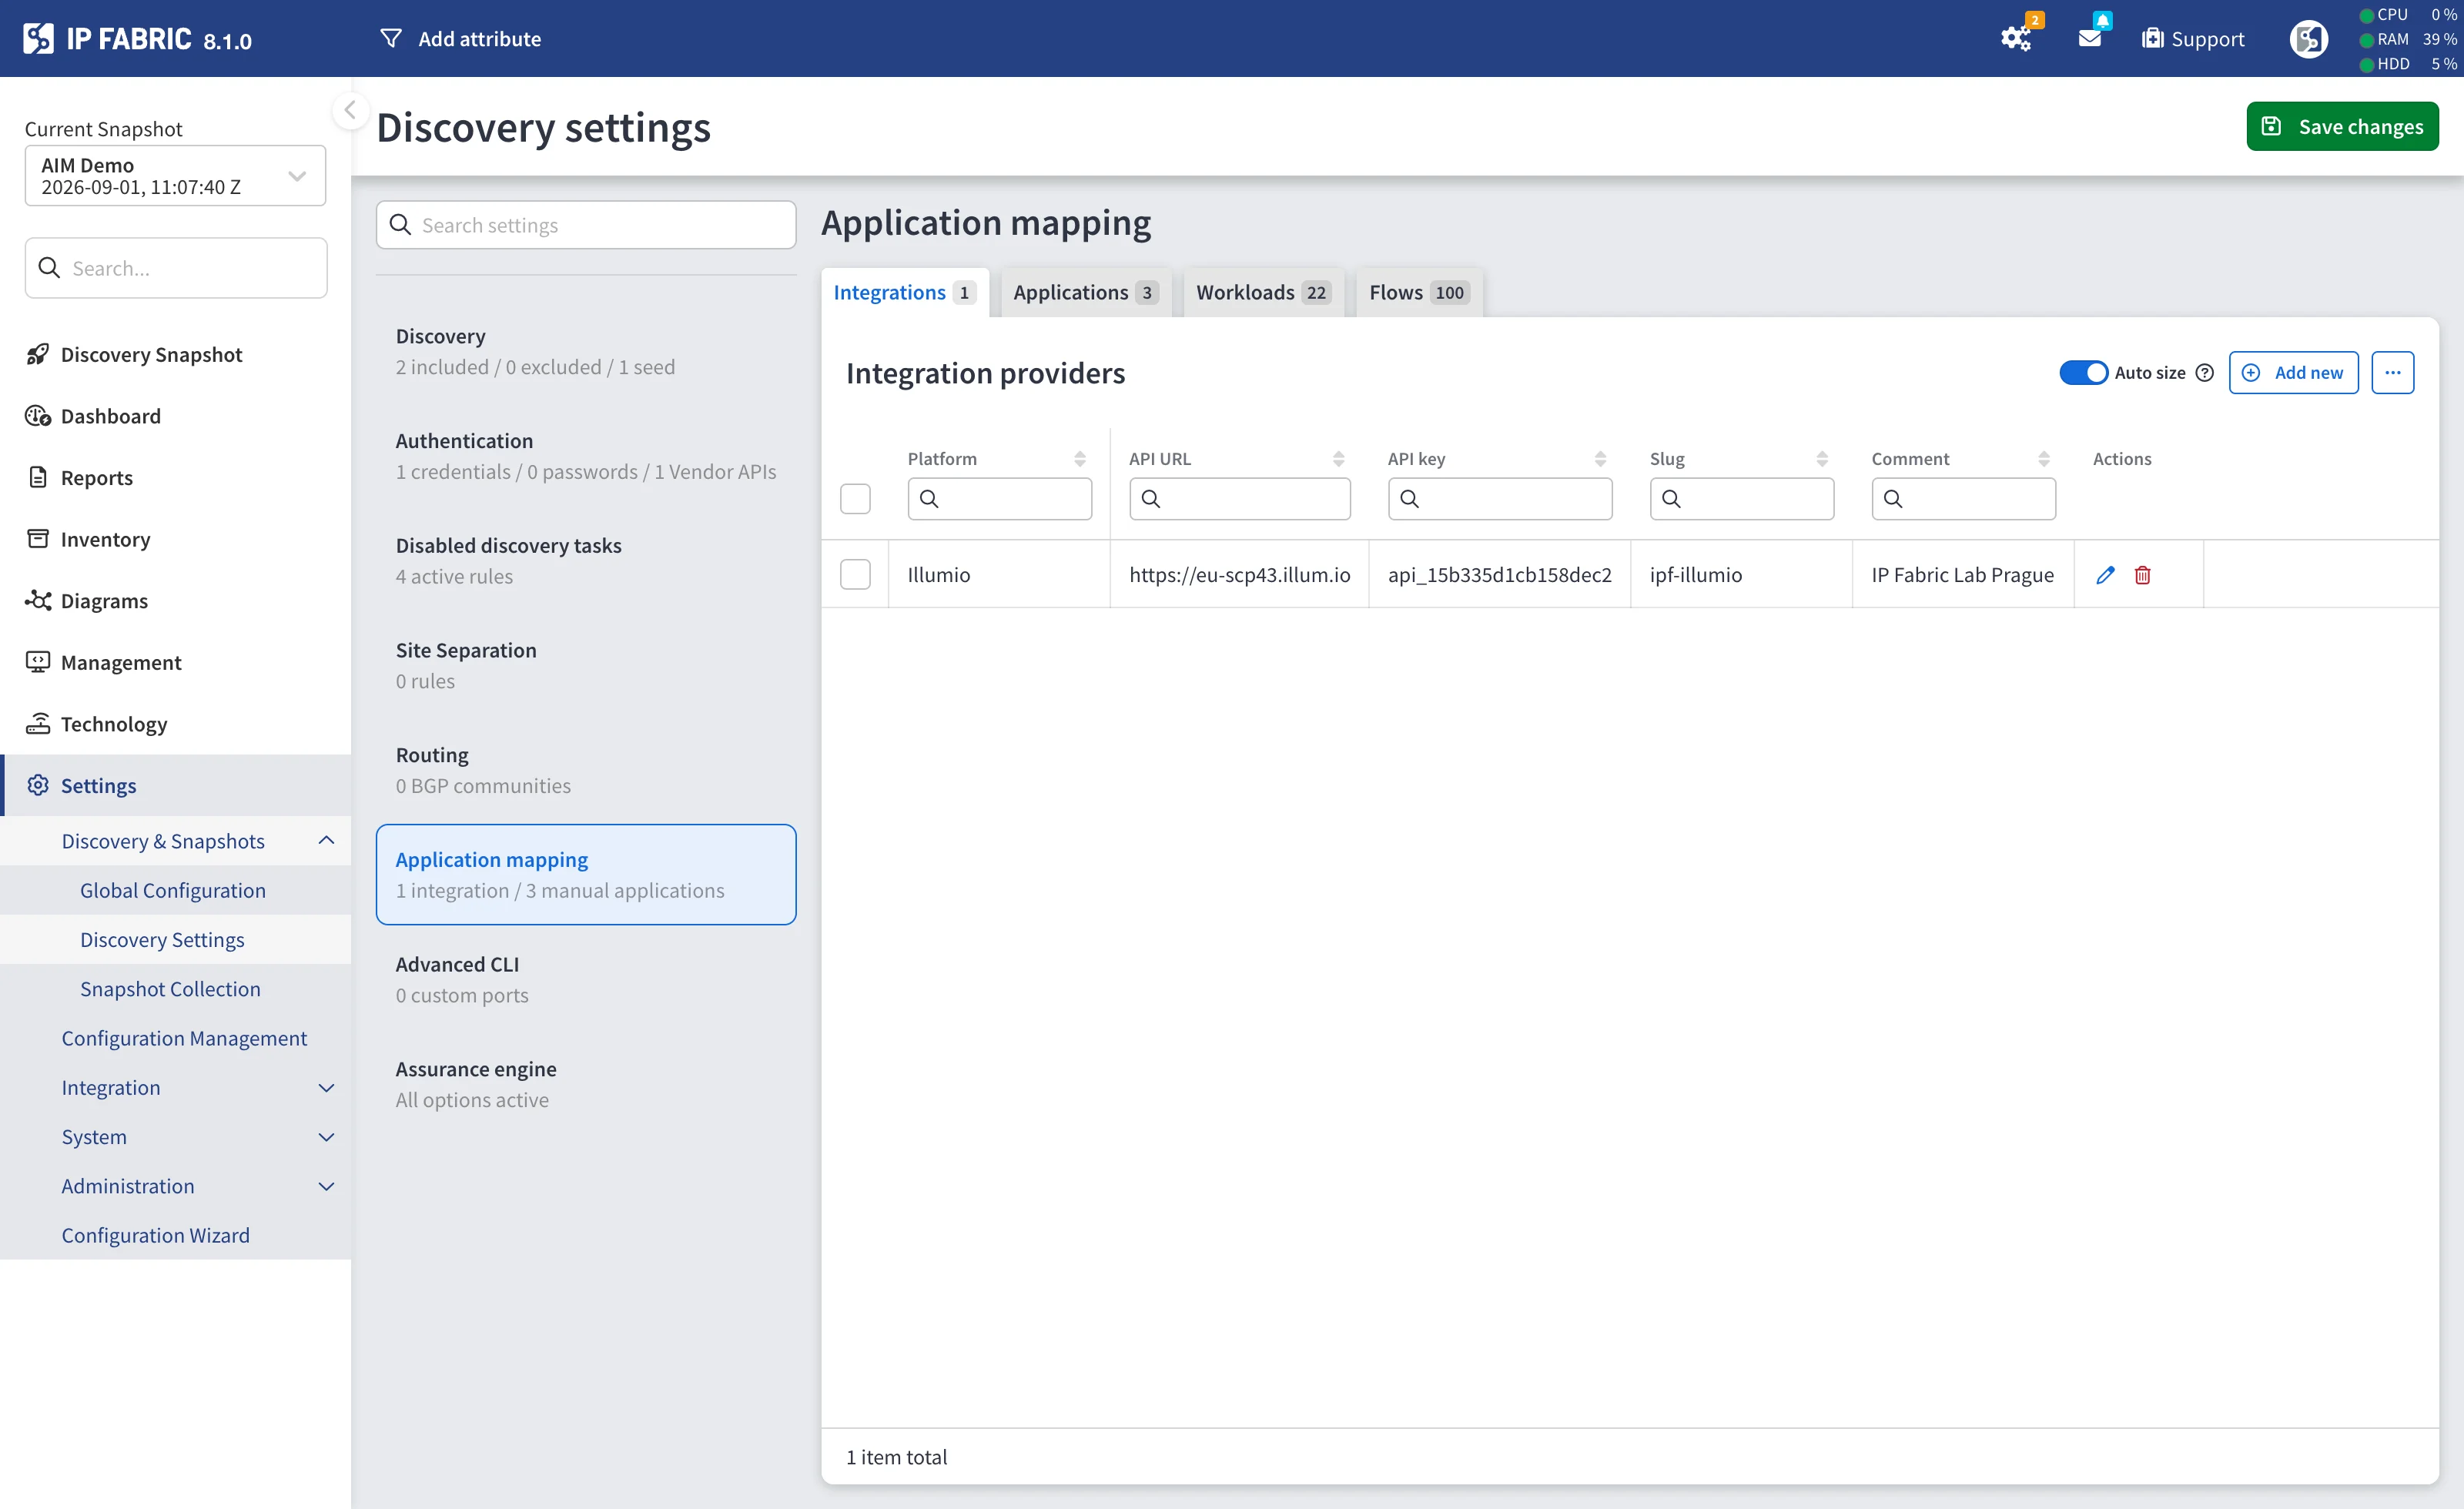Viewport: 2464px width, 1509px height.
Task: Sort by the Platform column arrows
Action: point(1080,459)
